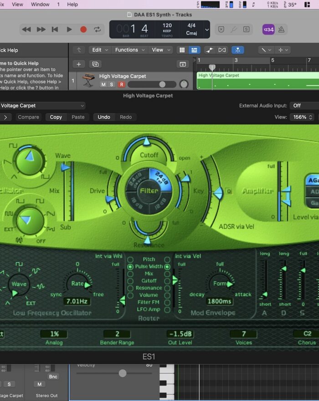This screenshot has width=319, height=401.
Task: Click the transport Solo icon
Action: (x=247, y=30)
